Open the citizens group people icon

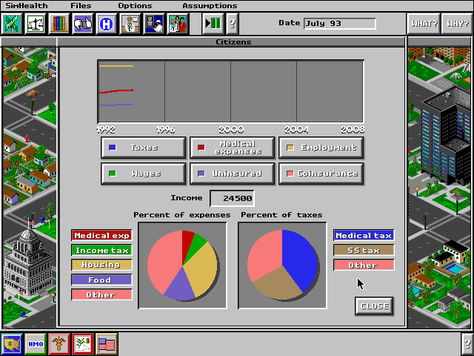178,23
